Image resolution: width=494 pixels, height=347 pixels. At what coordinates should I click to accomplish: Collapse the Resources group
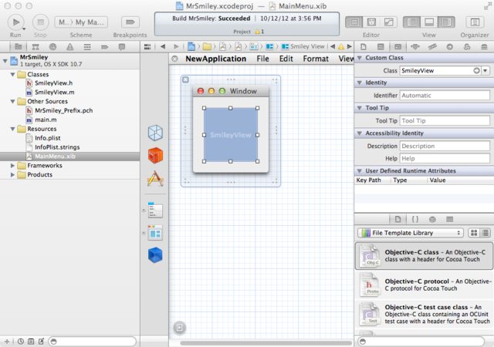pyautogui.click(x=12, y=129)
